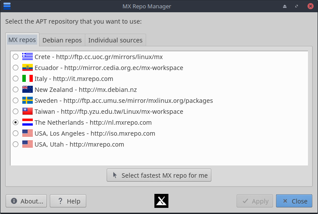Screen dimensions: 318x214
Task: Switch to the MX repos tab
Action: pos(22,40)
